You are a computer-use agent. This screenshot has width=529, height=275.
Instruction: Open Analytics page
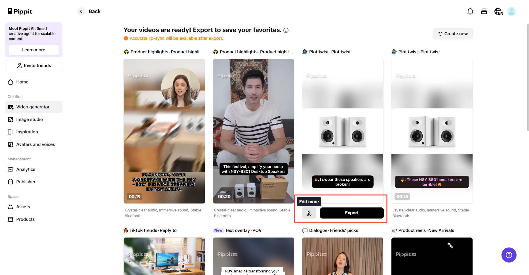tap(34, 169)
